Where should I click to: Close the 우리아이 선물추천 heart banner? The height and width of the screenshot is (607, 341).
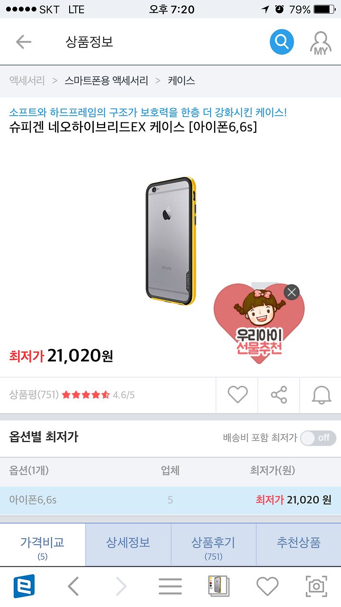292,292
